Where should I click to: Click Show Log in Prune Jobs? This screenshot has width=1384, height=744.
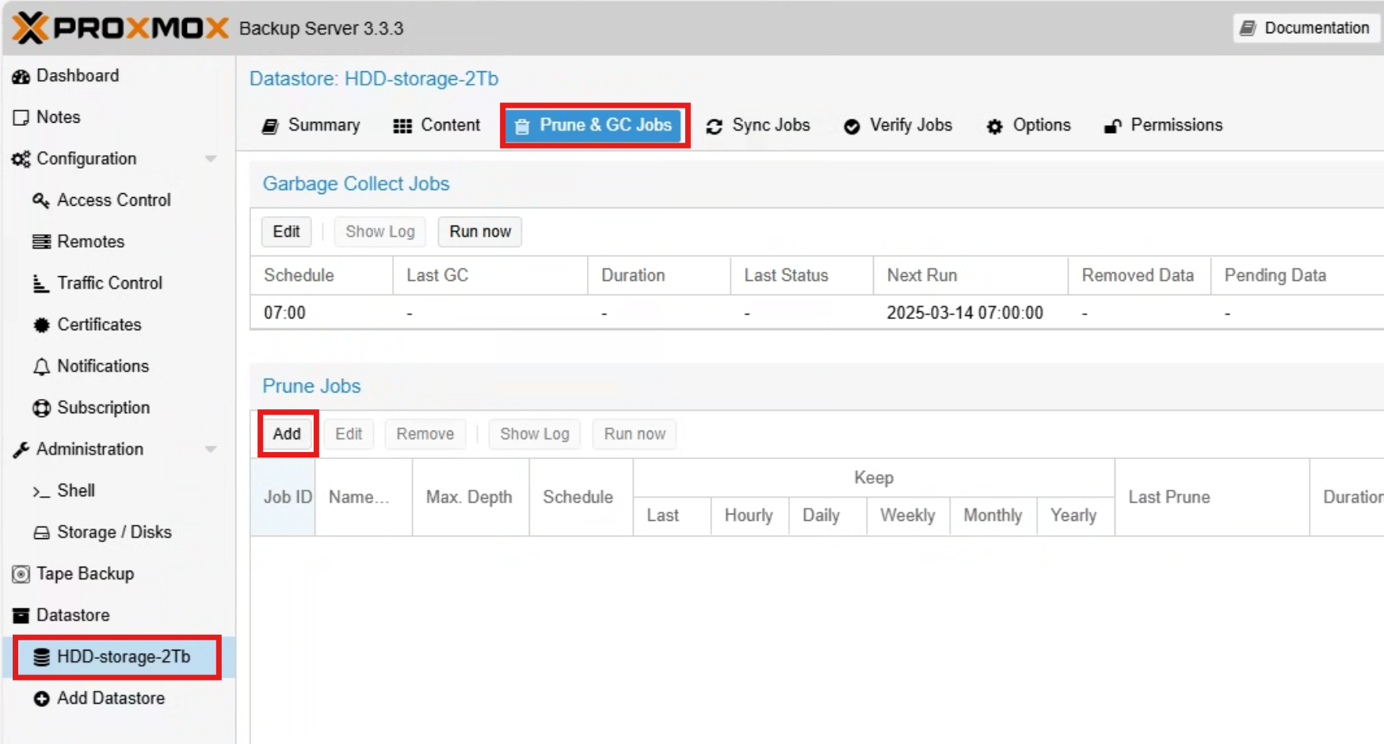click(535, 434)
